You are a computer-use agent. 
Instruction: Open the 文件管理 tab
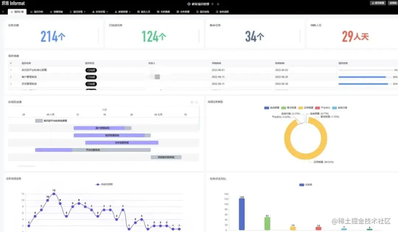(183, 12)
